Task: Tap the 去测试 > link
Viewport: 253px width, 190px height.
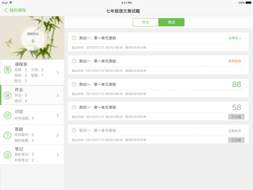Action: pyautogui.click(x=234, y=38)
